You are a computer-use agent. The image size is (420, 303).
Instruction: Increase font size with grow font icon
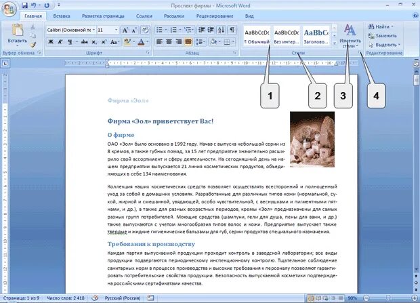click(125, 30)
